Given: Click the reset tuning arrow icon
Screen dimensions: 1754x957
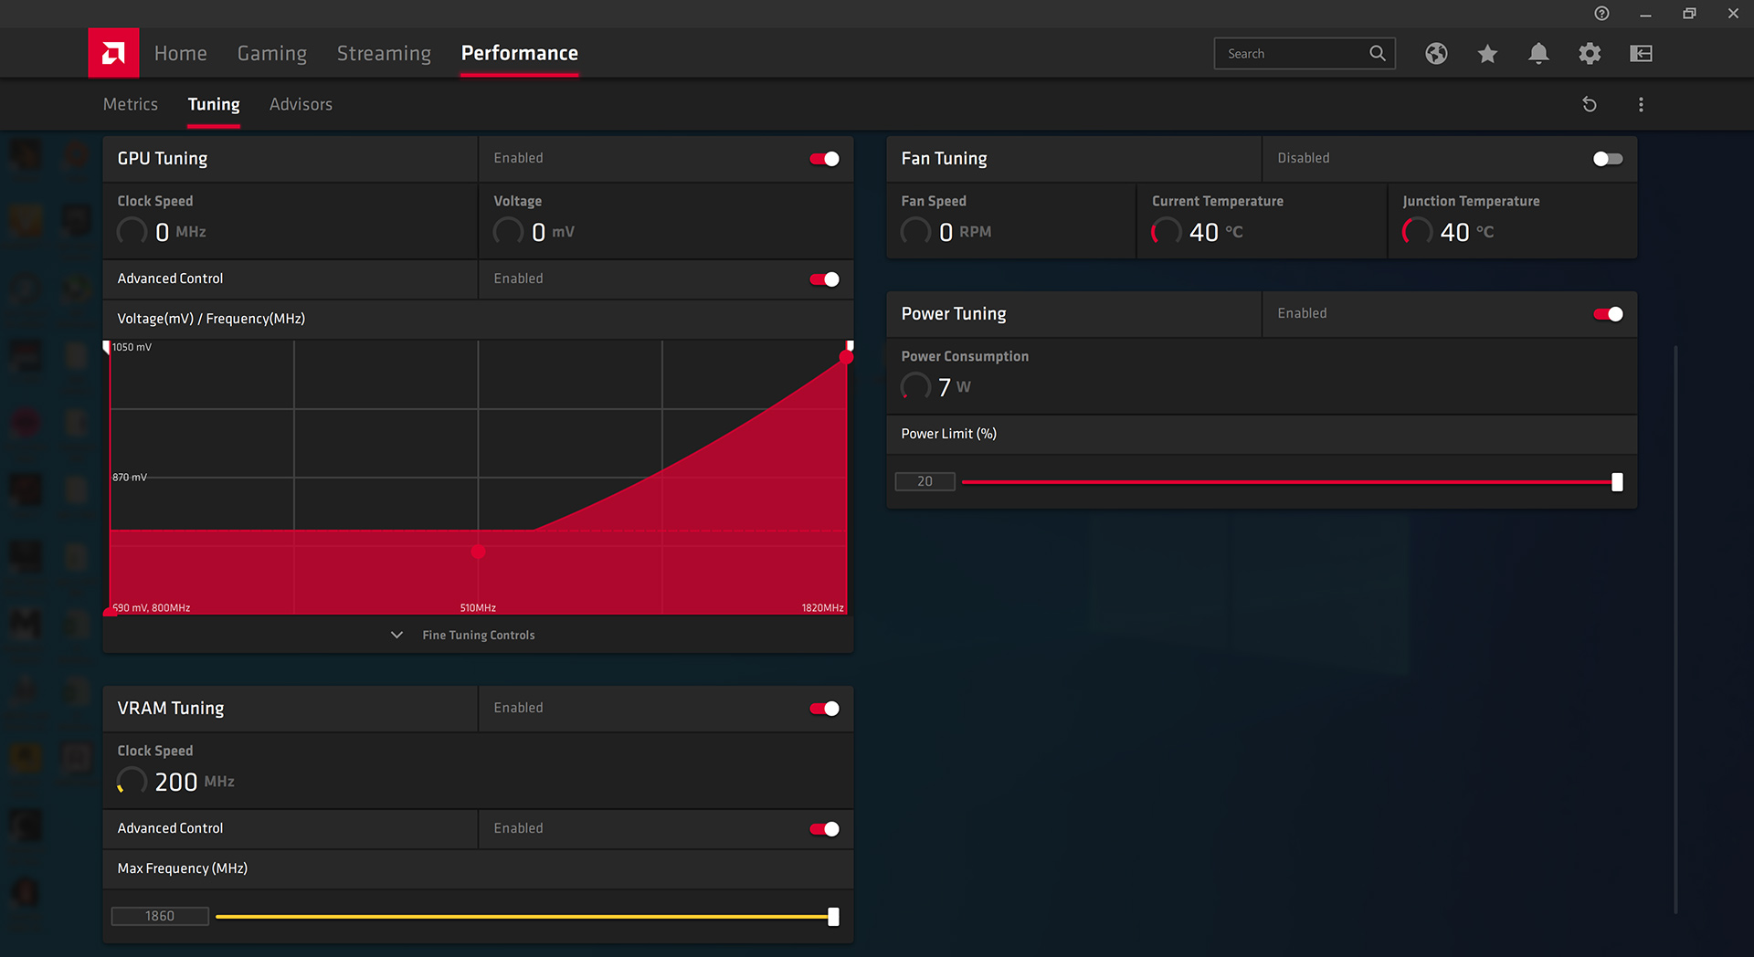Looking at the screenshot, I should [x=1590, y=104].
